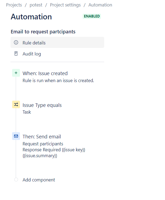Select the When: Issue created trigger
This screenshot has height=200, width=165.
(45, 73)
